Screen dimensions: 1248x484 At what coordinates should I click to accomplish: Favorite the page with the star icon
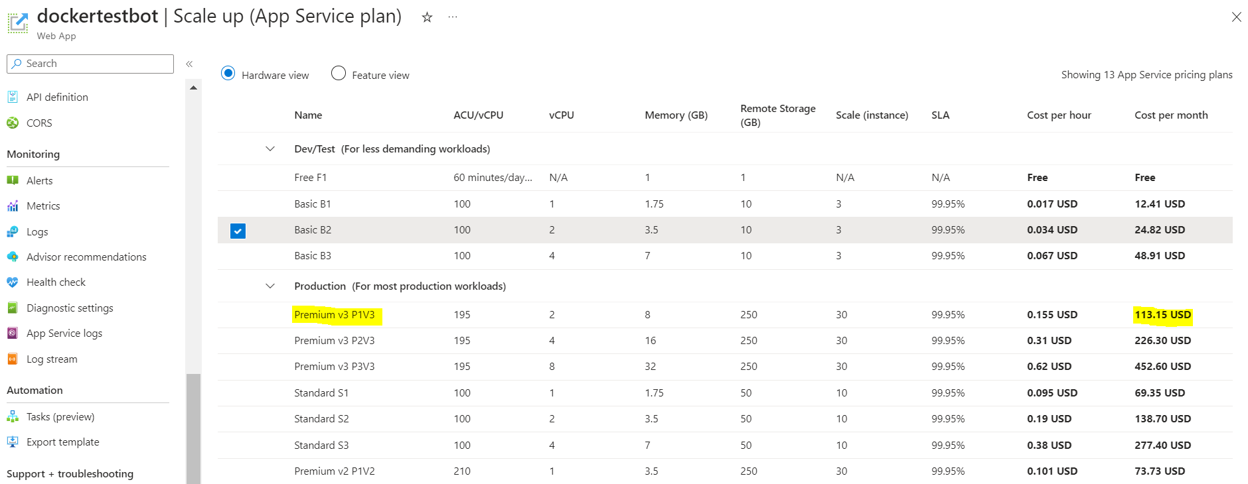coord(427,17)
